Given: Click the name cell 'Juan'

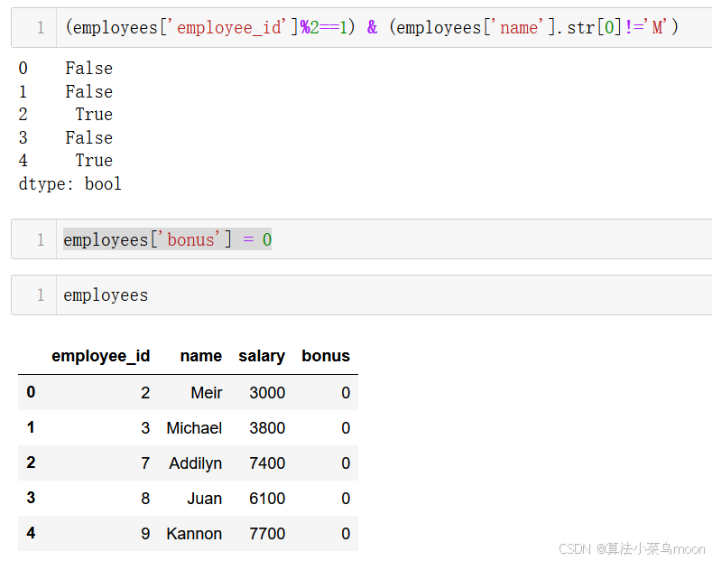Looking at the screenshot, I should (x=204, y=499).
